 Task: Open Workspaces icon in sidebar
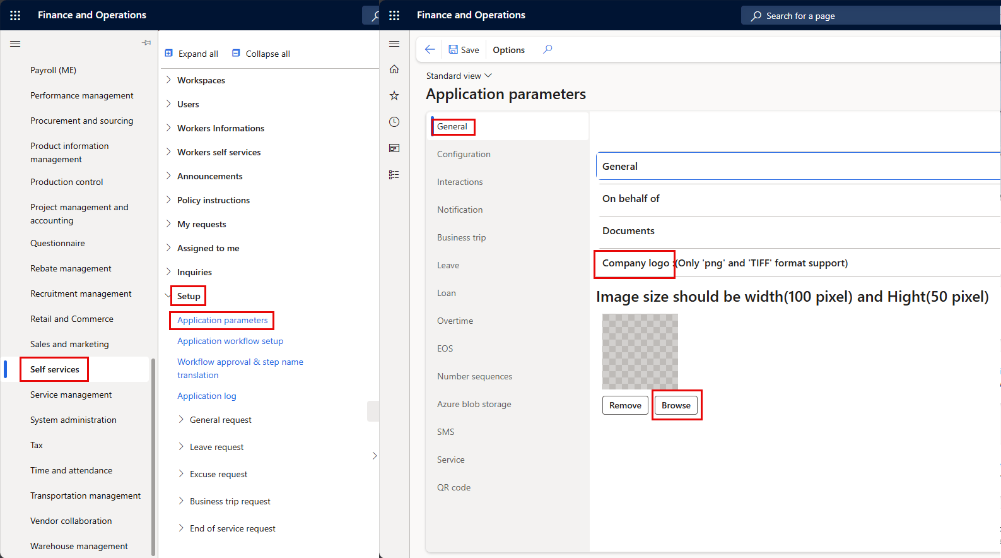tap(394, 148)
